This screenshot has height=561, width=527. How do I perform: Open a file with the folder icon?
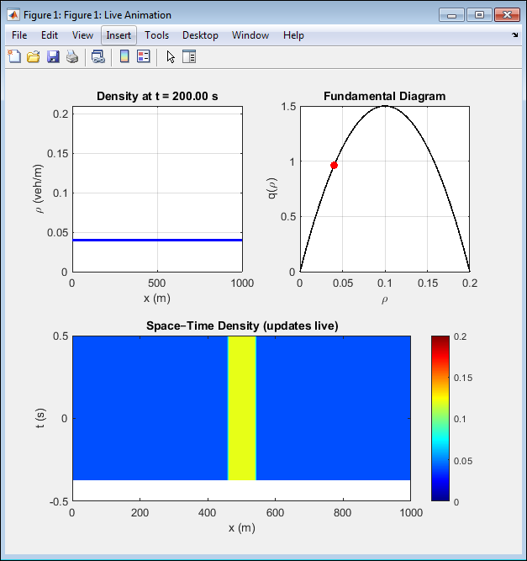[34, 56]
